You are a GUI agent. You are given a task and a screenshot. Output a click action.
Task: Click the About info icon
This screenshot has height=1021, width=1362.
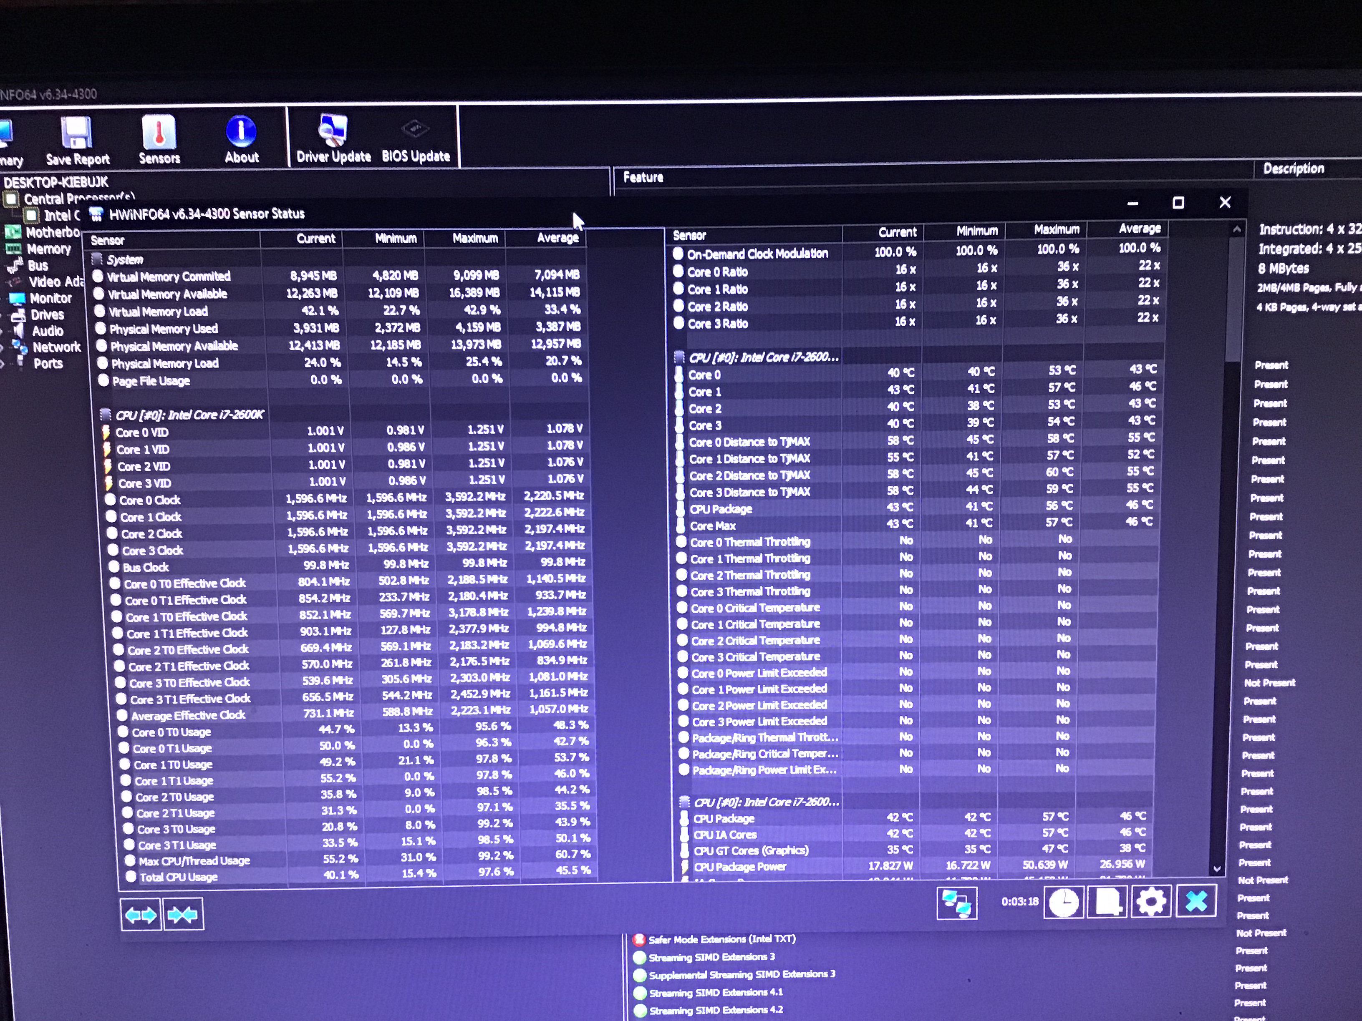[241, 131]
